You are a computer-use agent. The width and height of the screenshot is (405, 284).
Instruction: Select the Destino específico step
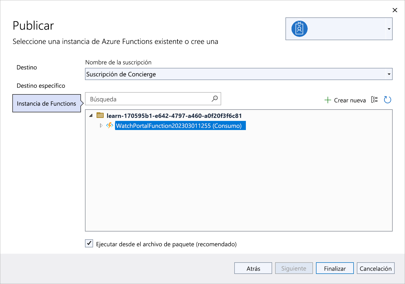pos(41,86)
